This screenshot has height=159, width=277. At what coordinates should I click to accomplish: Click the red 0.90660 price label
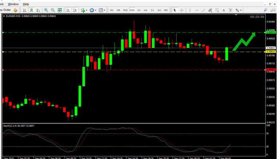coord(271,70)
